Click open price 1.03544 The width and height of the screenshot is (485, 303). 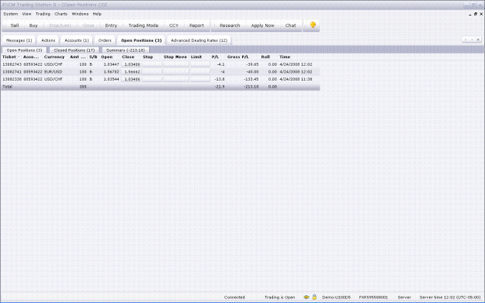click(x=110, y=79)
